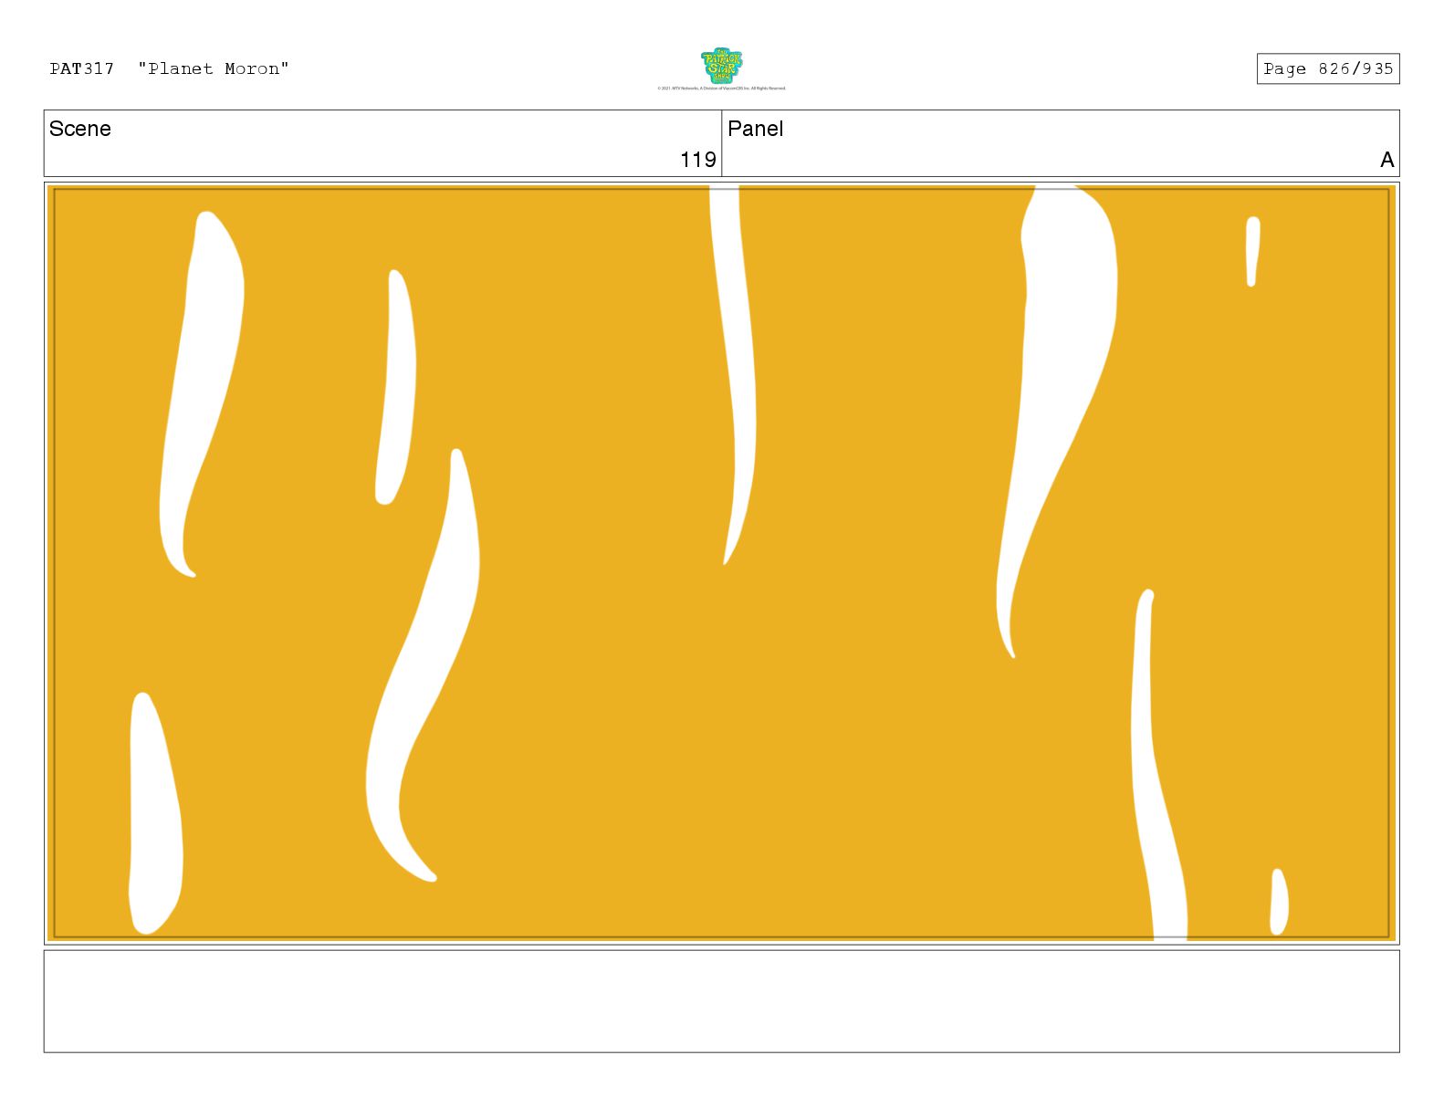Screen dimensions: 1444x1118
Task: Click the title text "Planet Moron"
Action: [214, 68]
